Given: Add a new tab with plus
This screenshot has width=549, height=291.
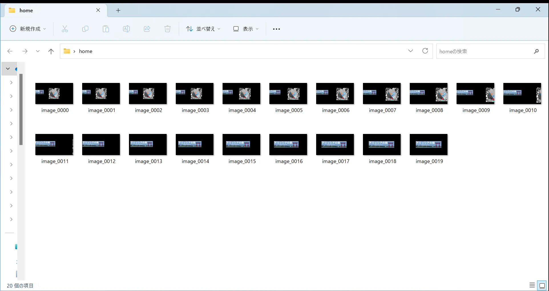Looking at the screenshot, I should (118, 11).
